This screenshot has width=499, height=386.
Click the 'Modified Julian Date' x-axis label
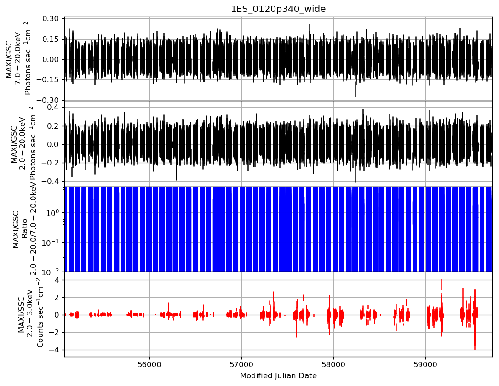click(278, 375)
